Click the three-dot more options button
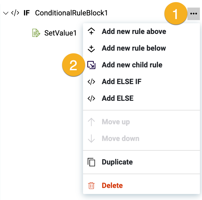Screen dimensions: 202x200 (x=193, y=14)
